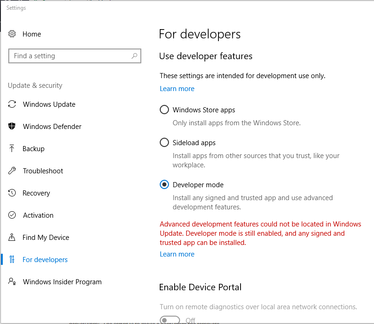
Task: Open the For developers settings page
Action: pos(45,260)
